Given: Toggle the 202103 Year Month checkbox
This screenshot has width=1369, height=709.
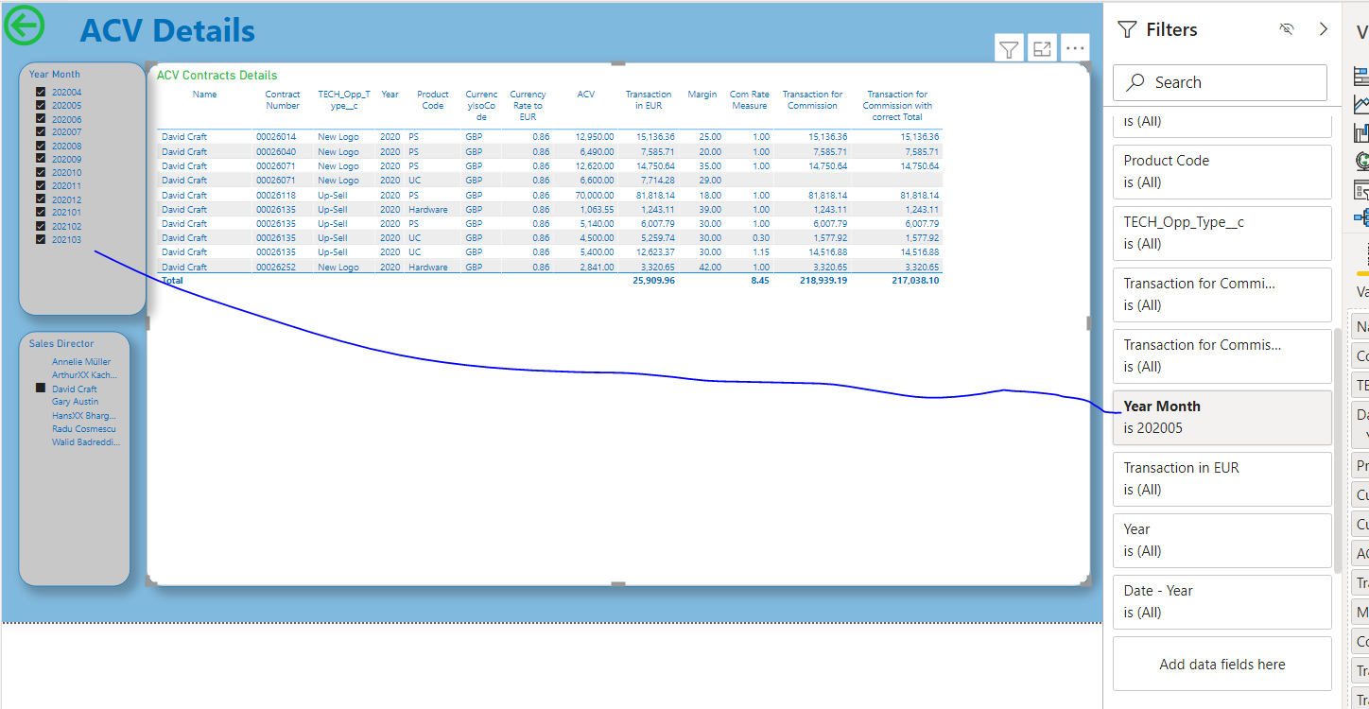Looking at the screenshot, I should [41, 239].
